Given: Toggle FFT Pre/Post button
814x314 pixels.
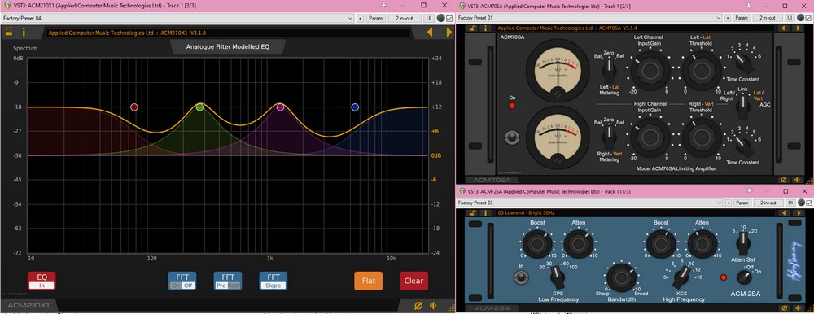Looking at the screenshot, I should 228,281.
